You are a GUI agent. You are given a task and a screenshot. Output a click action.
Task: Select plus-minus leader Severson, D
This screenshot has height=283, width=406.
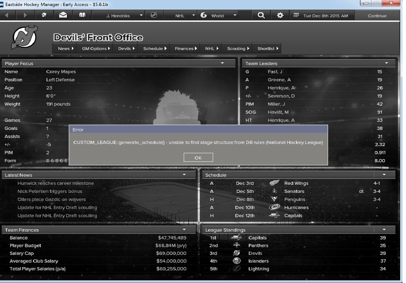click(281, 96)
